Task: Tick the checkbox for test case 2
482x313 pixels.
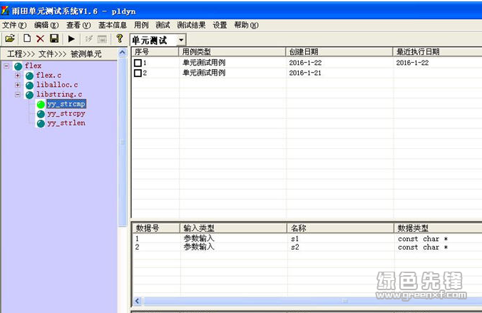Action: 138,73
